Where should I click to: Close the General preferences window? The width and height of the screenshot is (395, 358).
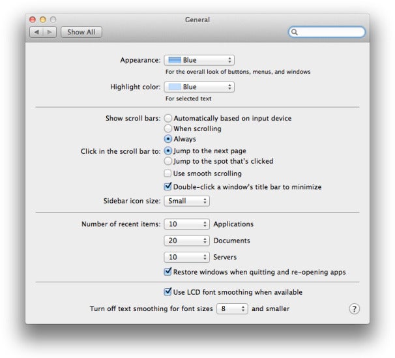[x=33, y=20]
